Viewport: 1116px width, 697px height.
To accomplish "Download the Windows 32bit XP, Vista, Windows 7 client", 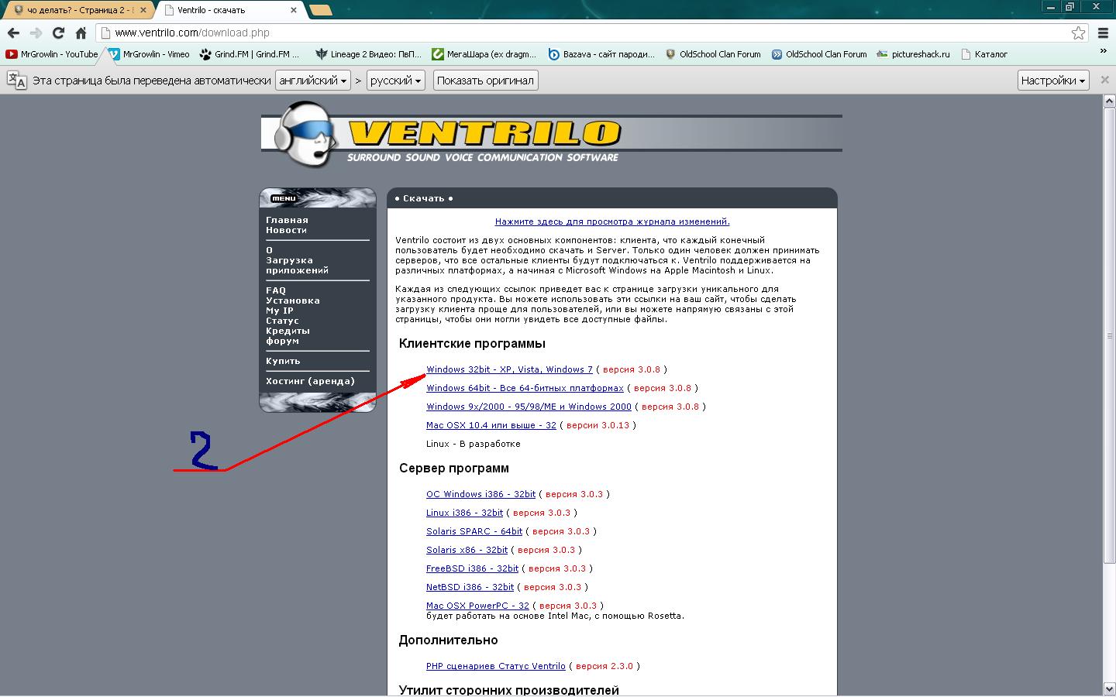I will click(509, 369).
